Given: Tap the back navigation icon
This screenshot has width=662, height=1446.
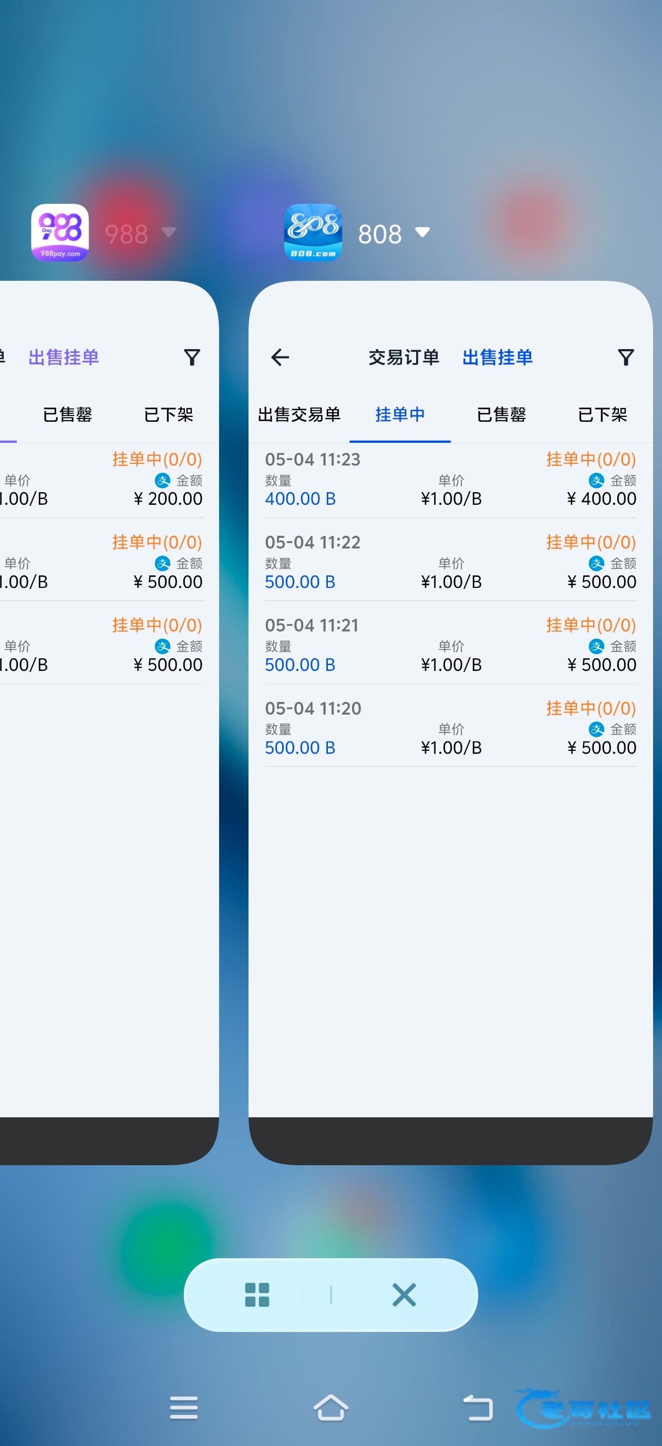Looking at the screenshot, I should pyautogui.click(x=478, y=1408).
